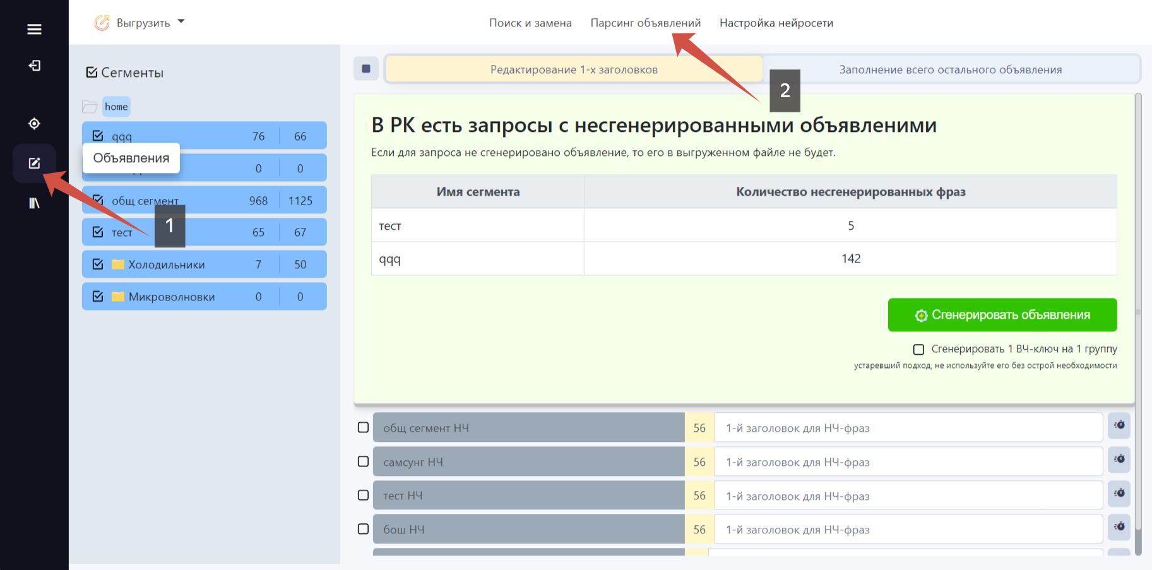Switch to Заполнение всего остального объявления tab
Screen dimensions: 1152x570
tap(951, 69)
